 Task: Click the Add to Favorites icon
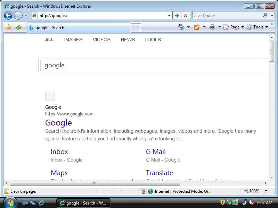[19, 27]
